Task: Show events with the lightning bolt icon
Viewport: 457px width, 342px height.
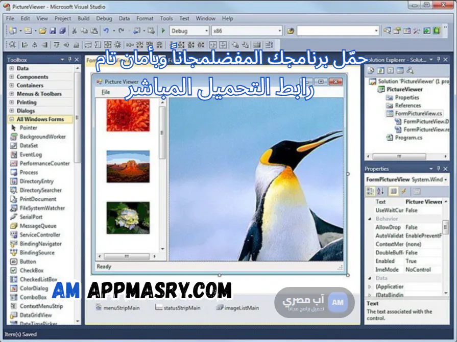Action: (x=404, y=191)
